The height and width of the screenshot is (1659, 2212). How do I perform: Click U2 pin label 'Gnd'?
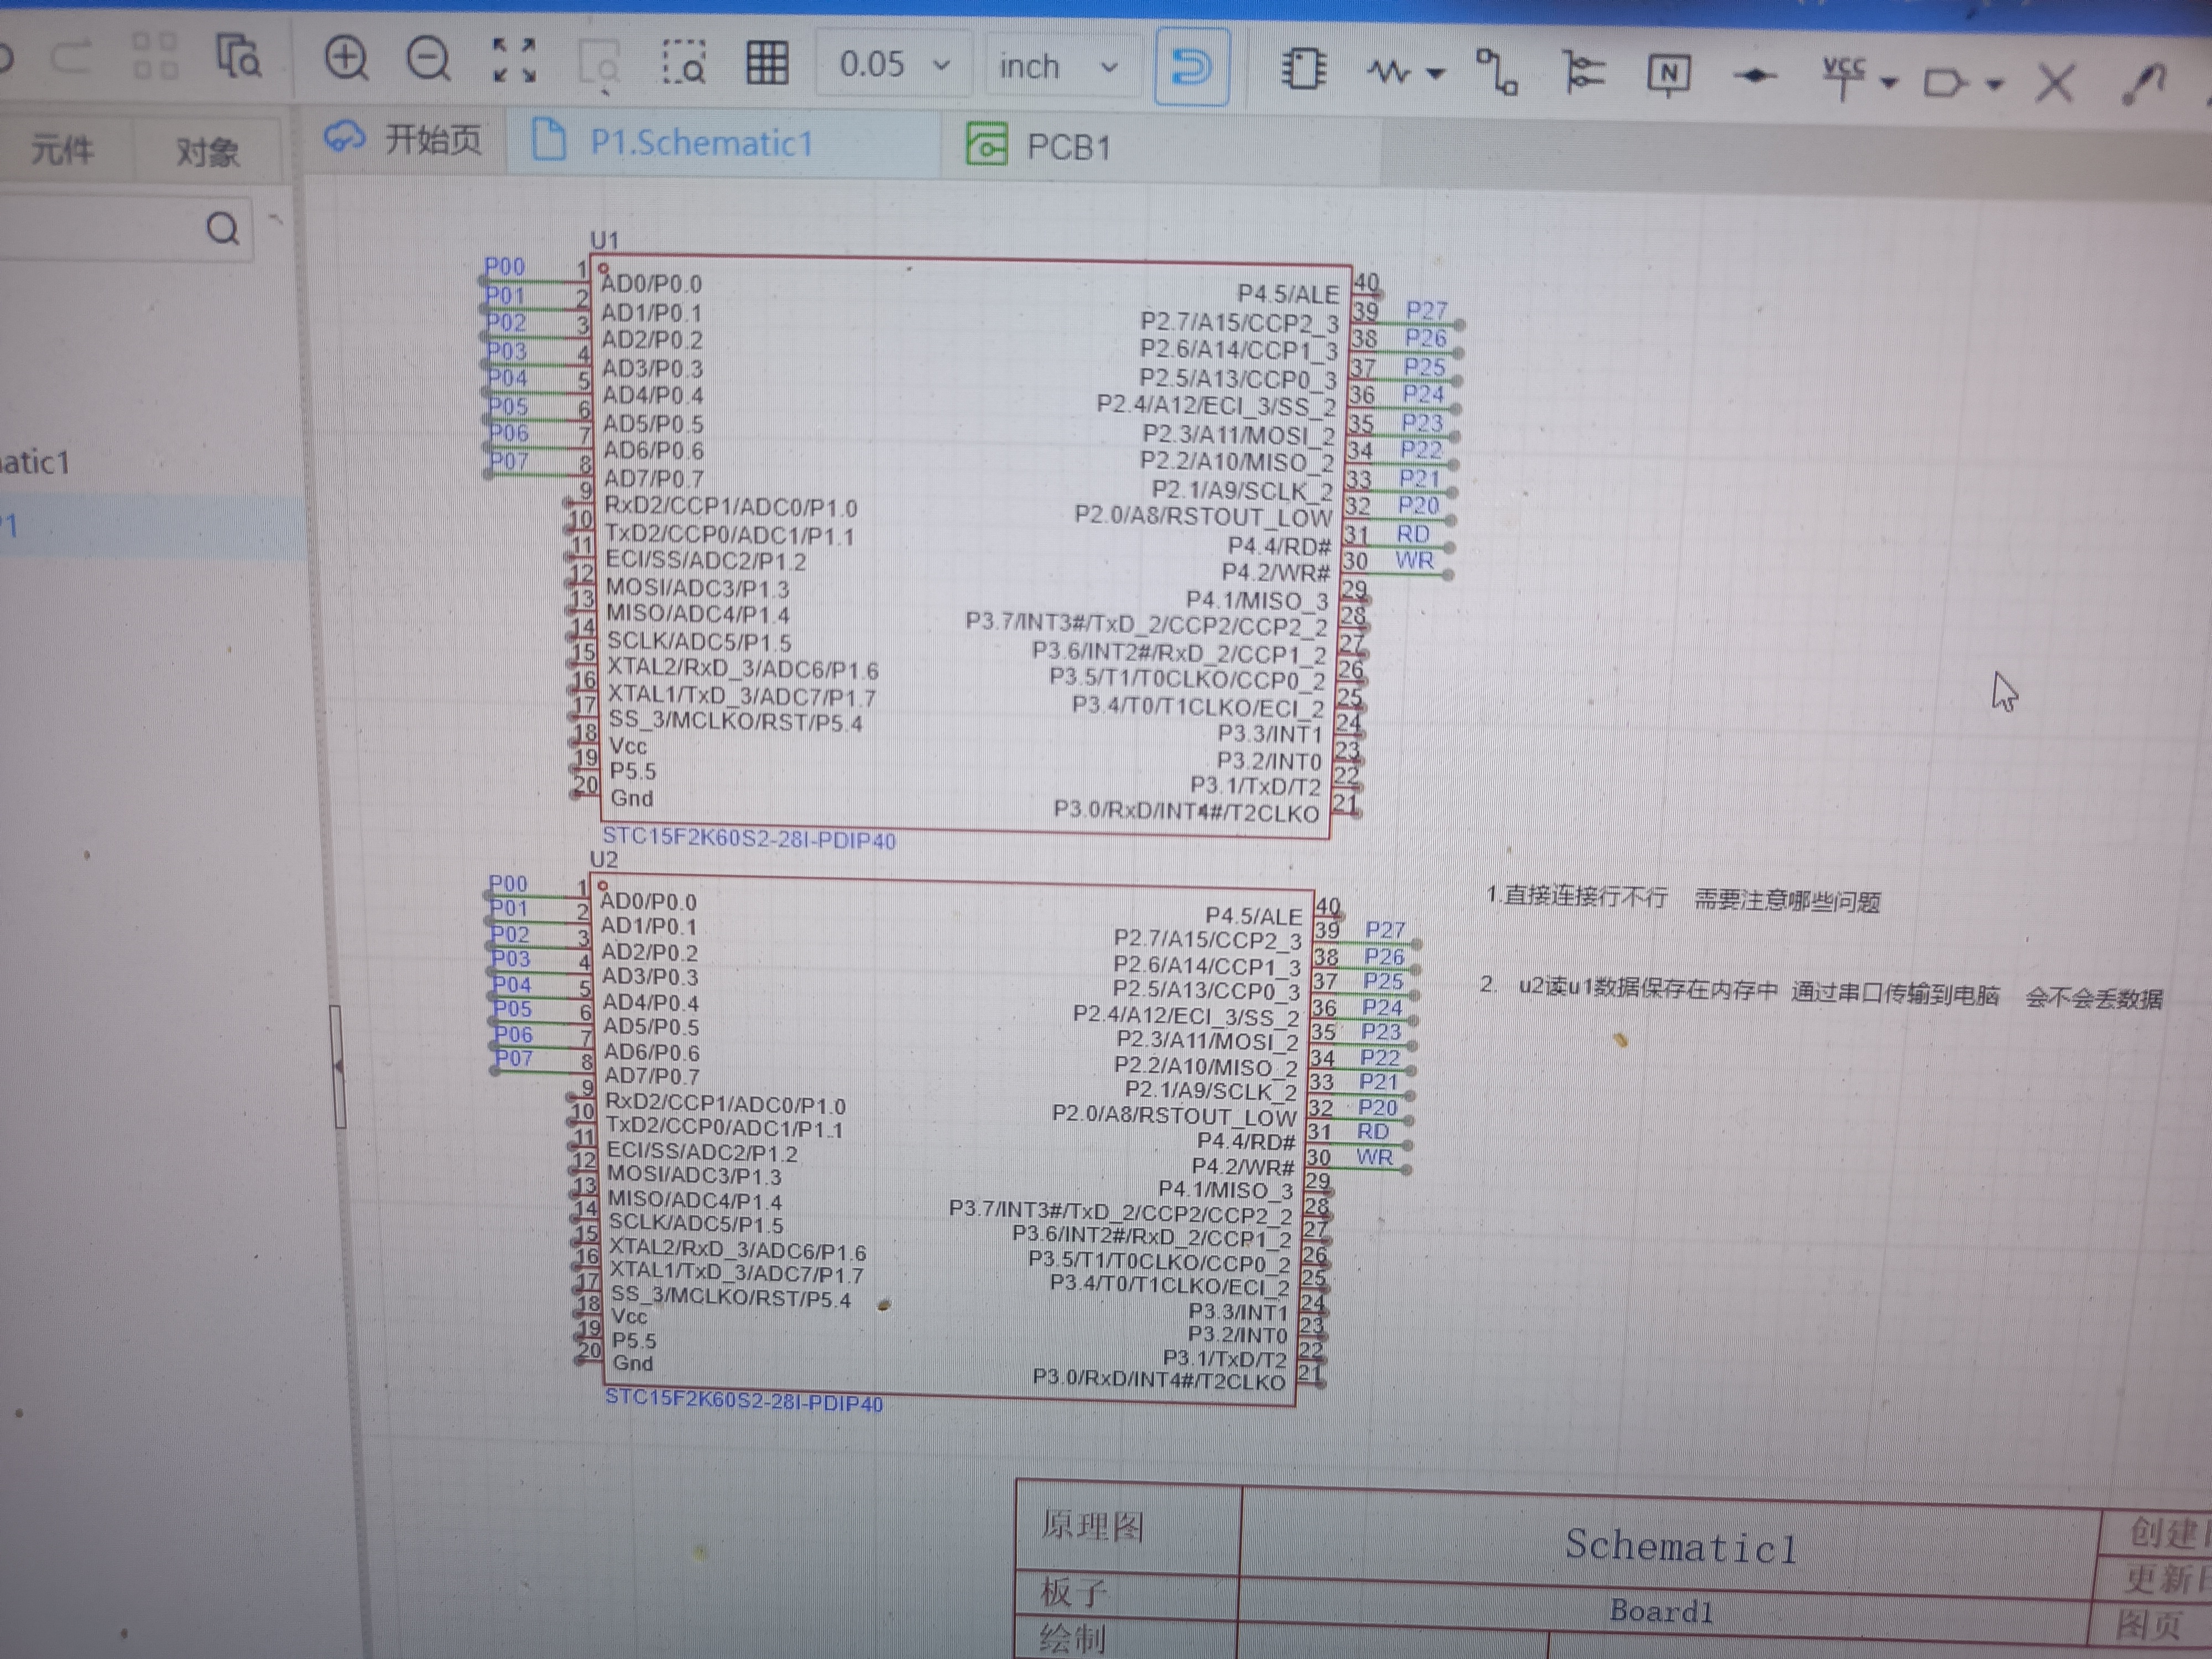633,1363
